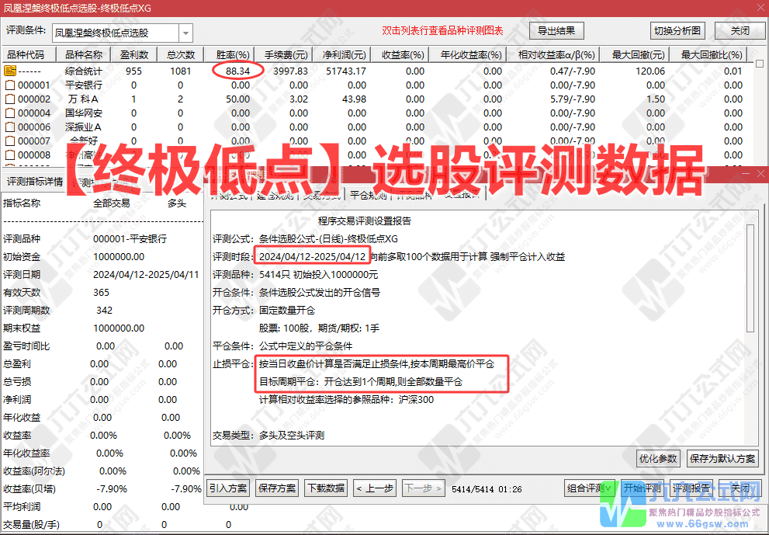
Task: Sort the table by 胜率(%) column header
Action: [x=230, y=54]
